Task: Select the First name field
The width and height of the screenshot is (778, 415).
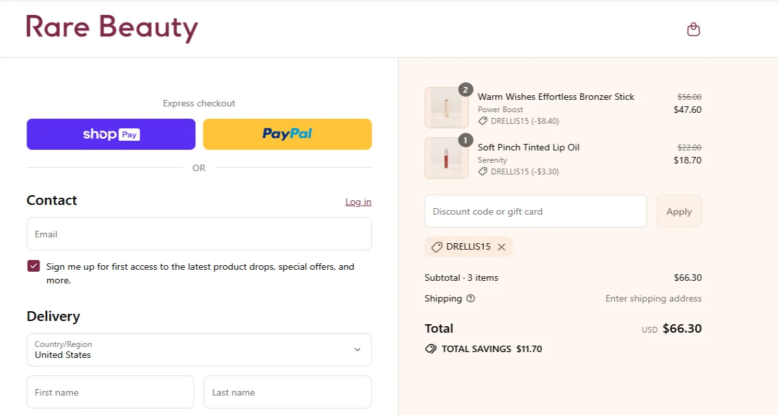Action: click(110, 392)
